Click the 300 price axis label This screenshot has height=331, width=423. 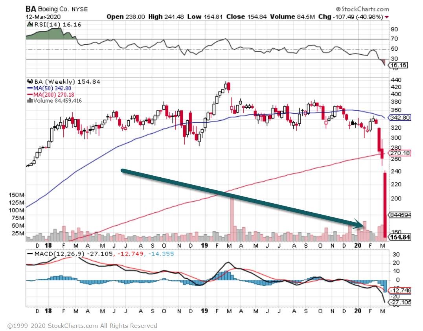(396, 138)
